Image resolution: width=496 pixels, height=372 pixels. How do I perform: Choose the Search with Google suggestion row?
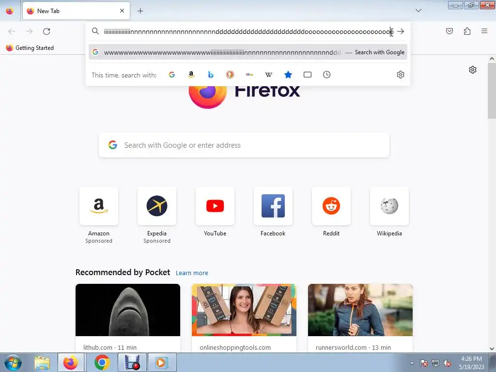coord(248,52)
